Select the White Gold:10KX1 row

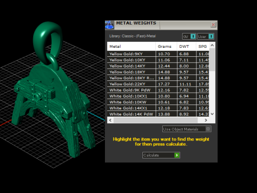(x=158, y=96)
